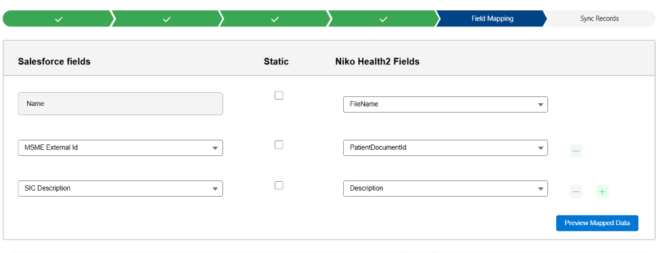Go back to the third completed step
The height and width of the screenshot is (253, 662).
tap(275, 18)
